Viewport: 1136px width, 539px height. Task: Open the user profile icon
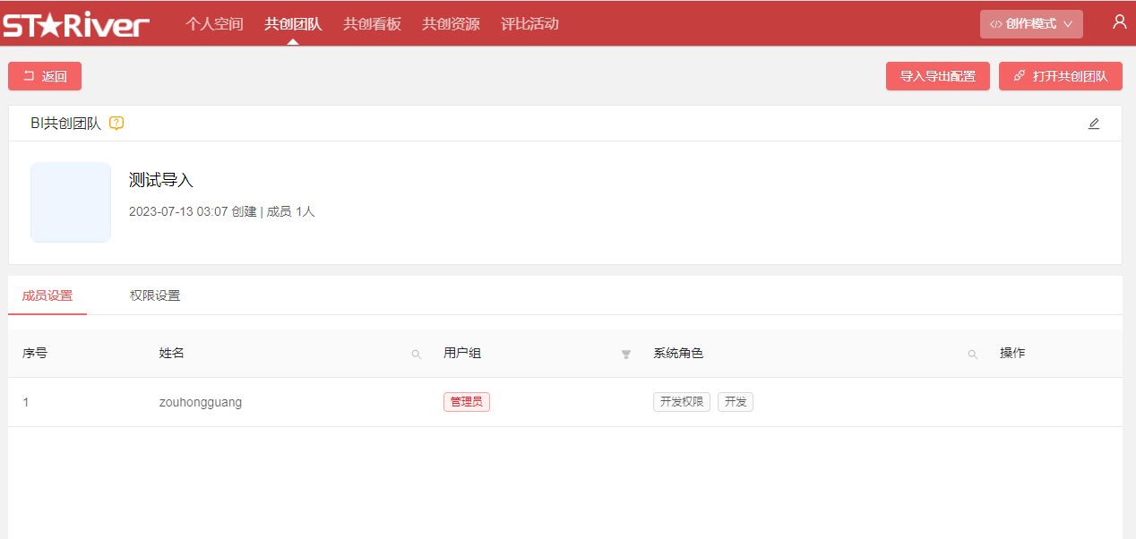1119,22
